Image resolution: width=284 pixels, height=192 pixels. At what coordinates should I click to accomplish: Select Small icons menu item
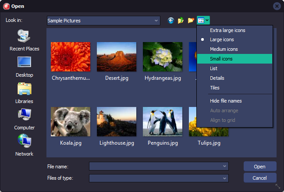[221, 59]
